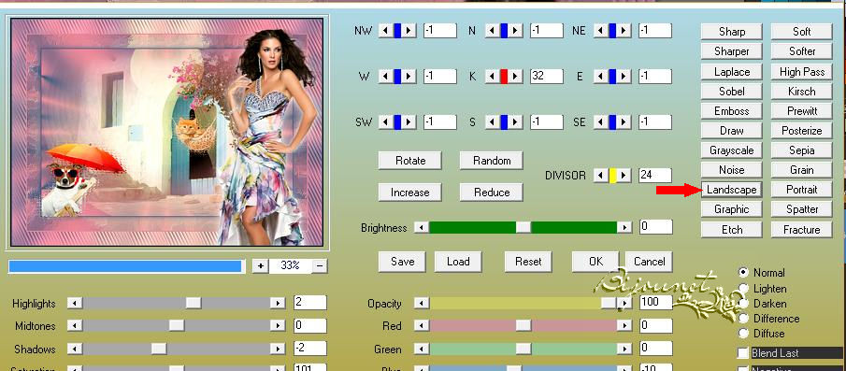Viewport: 846px width, 371px height.
Task: Click the DIVISOR right arrow
Action: 624,176
